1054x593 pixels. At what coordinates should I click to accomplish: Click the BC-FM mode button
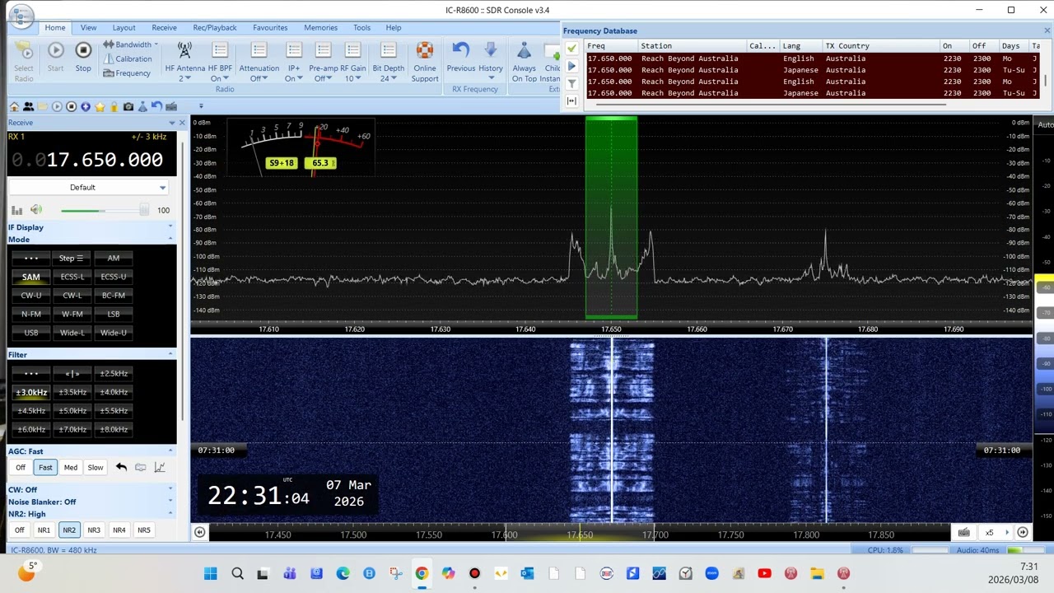click(x=114, y=296)
